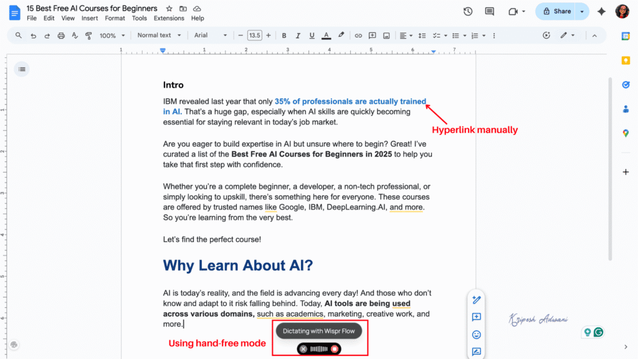The height and width of the screenshot is (359, 638).
Task: Click the document title text
Action: [92, 9]
